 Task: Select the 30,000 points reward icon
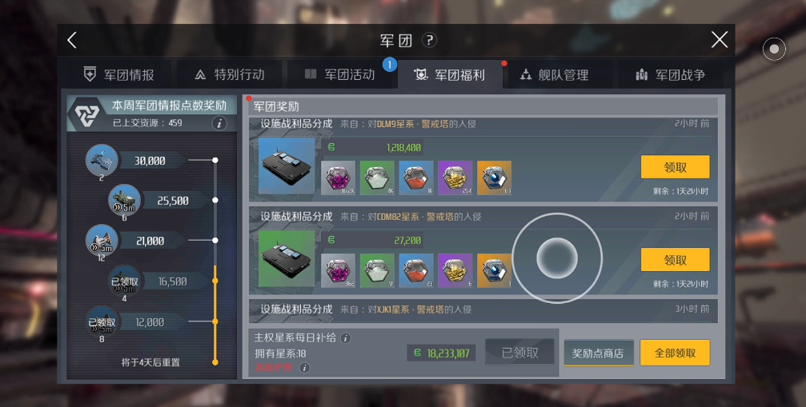(x=102, y=160)
